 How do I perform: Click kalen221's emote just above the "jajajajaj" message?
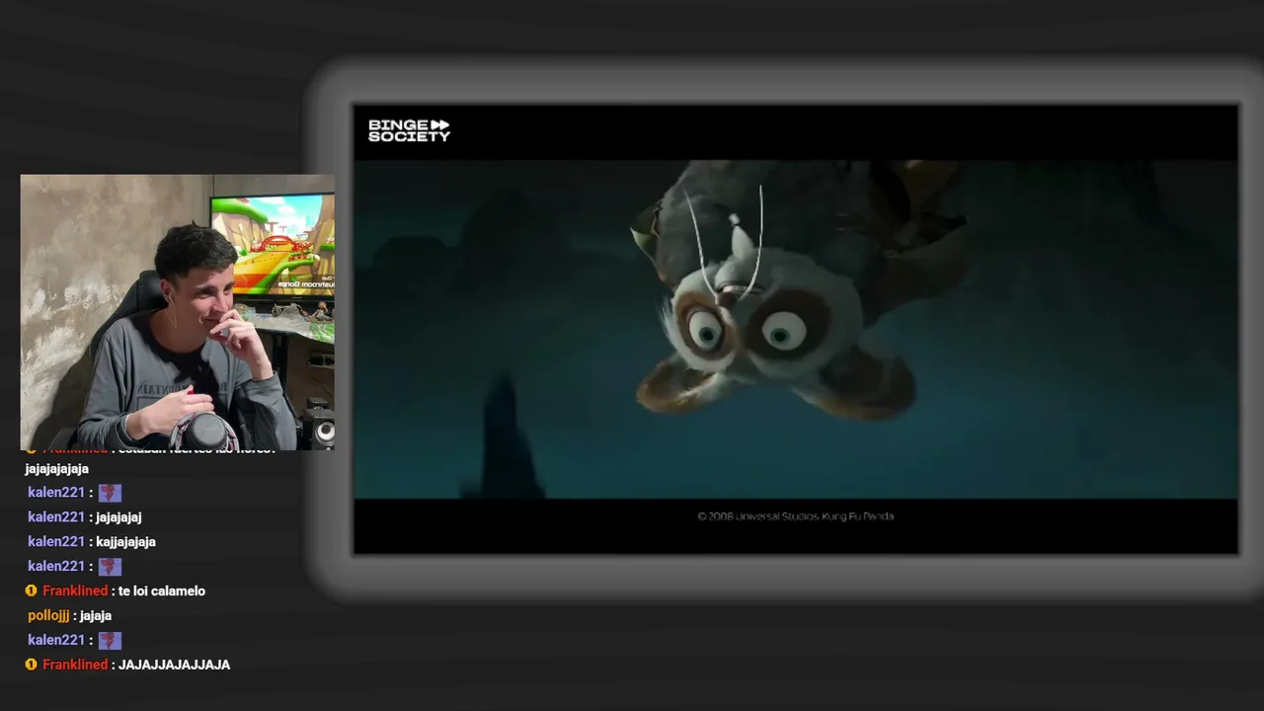(x=110, y=492)
